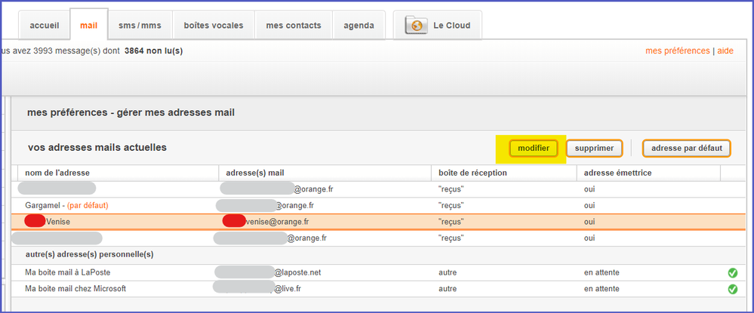This screenshot has height=313, width=754.
Task: Select Ma boîte mail chez Microsoft row
Action: pyautogui.click(x=75, y=288)
